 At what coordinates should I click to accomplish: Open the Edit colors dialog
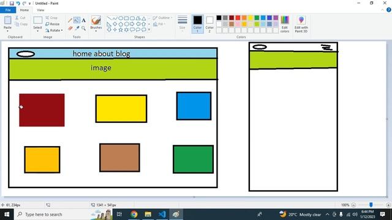[285, 24]
